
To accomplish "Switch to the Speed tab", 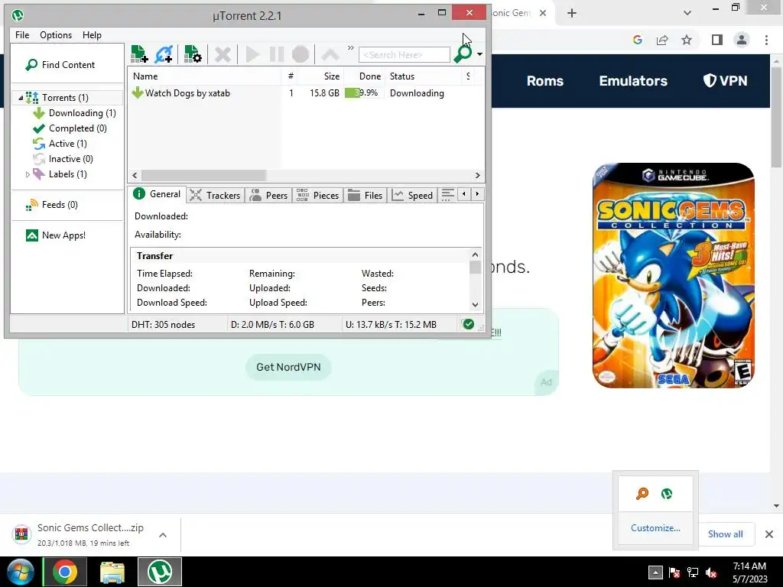I will pos(413,195).
